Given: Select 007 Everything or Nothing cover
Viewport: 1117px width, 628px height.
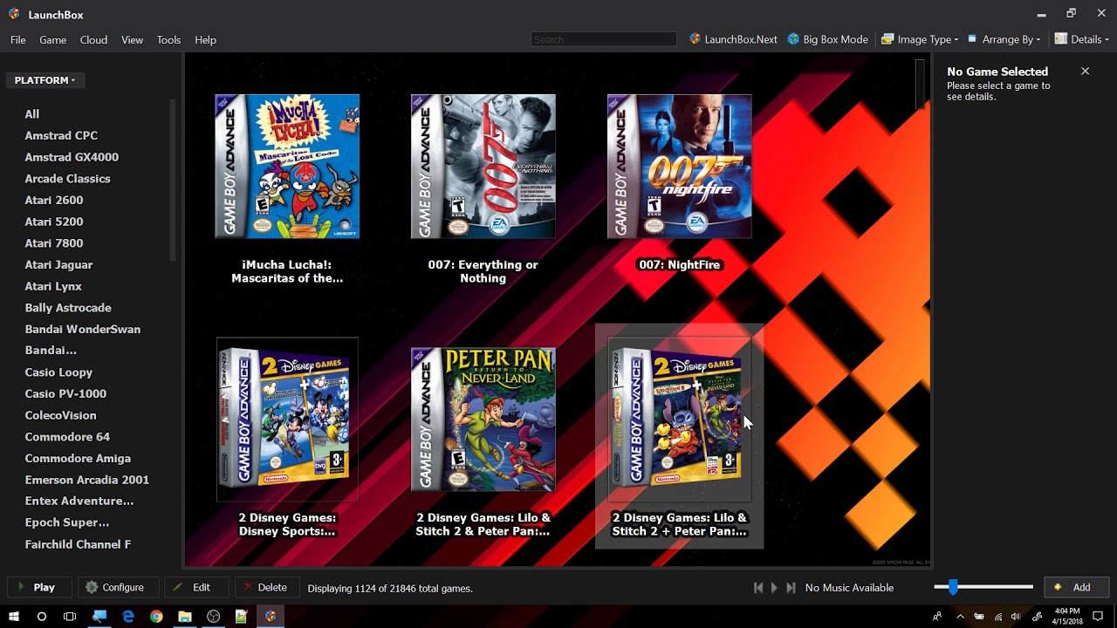Looking at the screenshot, I should [483, 167].
